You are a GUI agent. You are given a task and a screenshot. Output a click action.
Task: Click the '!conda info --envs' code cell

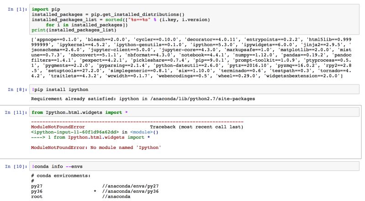pyautogui.click(x=194, y=166)
